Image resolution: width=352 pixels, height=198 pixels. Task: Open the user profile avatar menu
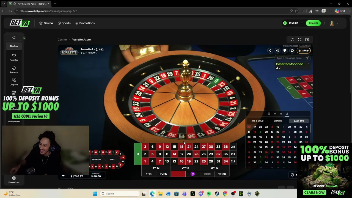coord(334,23)
